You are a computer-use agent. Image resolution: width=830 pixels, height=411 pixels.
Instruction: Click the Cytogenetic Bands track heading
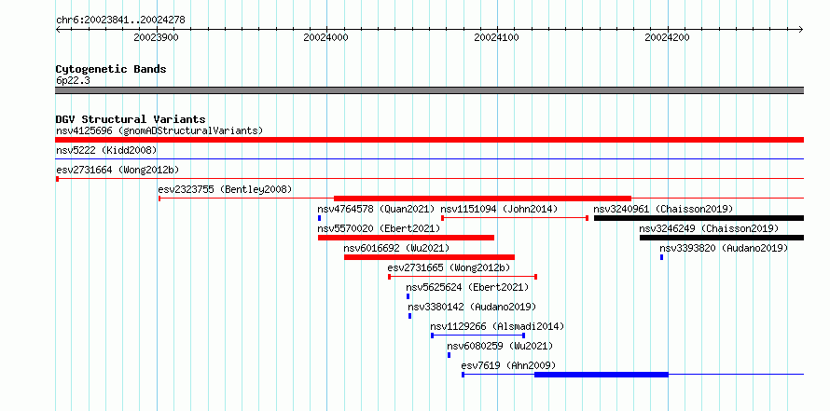[x=111, y=69]
